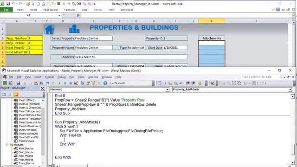
Task: Click the Fred@Fred.com email link
Action: [175, 66]
